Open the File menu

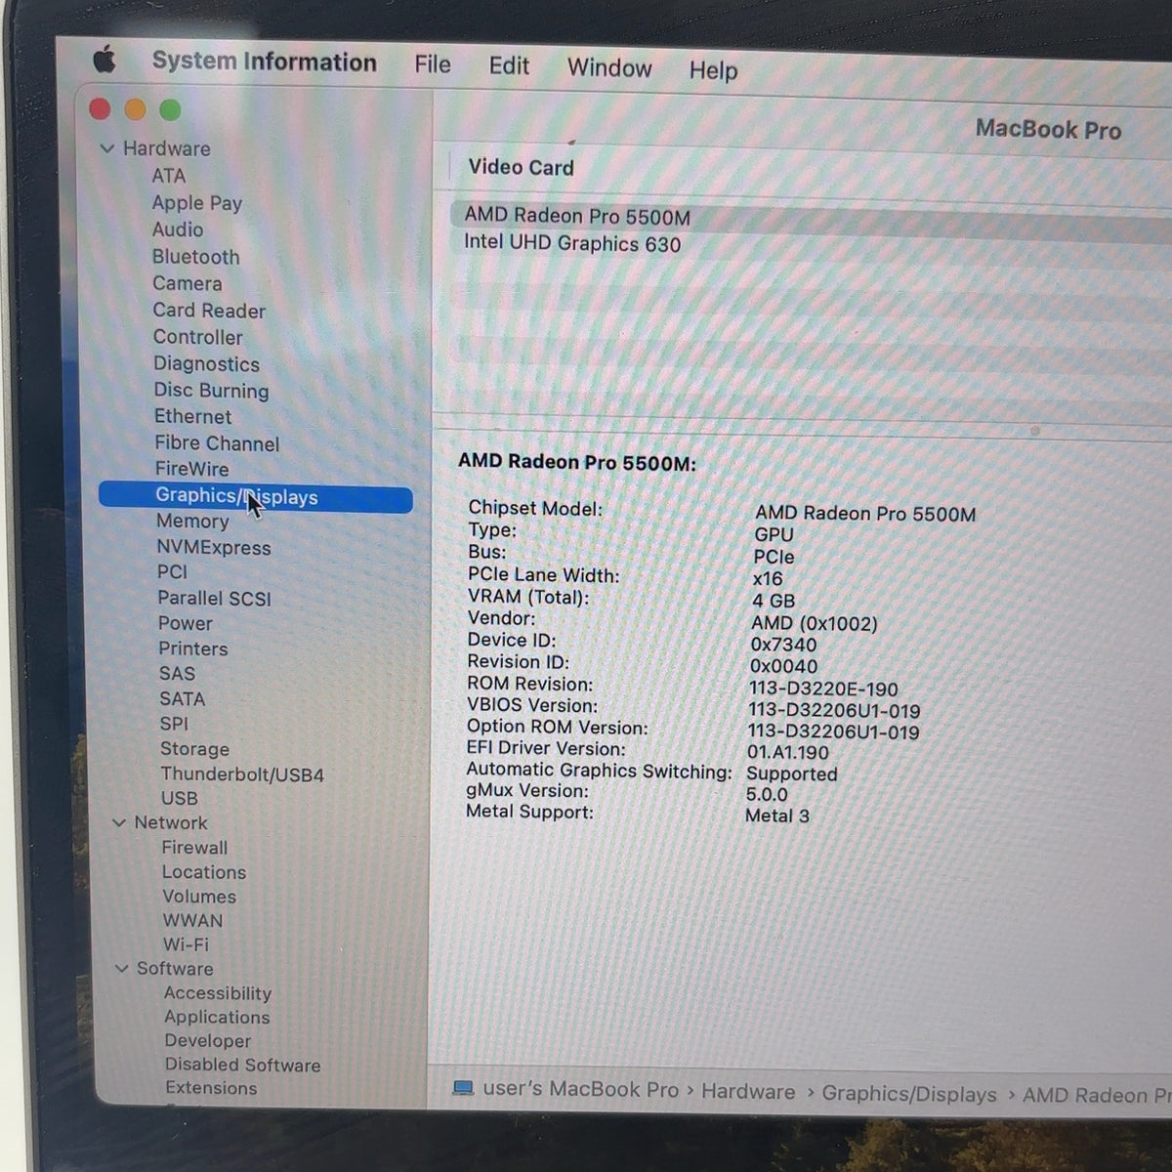[x=433, y=64]
